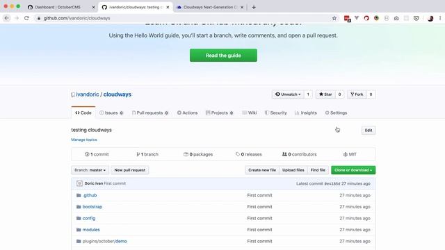
Task: Click Manage topics link
Action: (x=84, y=140)
